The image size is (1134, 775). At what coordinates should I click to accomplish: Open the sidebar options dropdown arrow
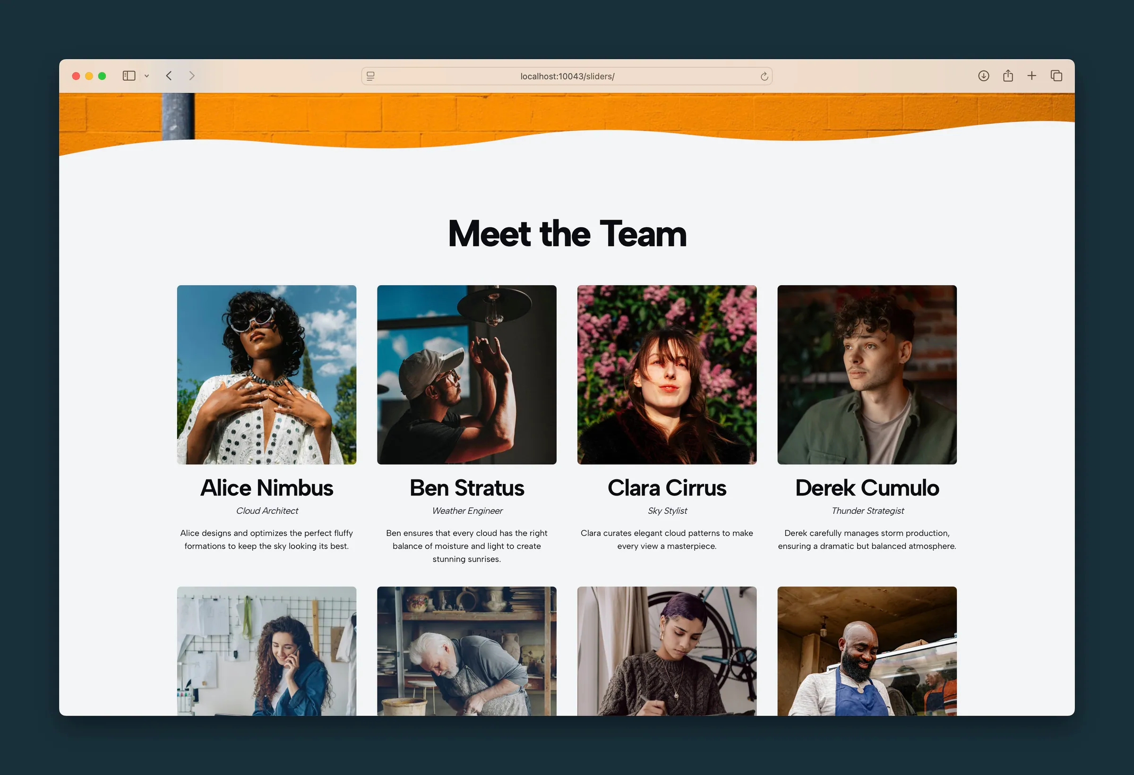click(x=146, y=76)
